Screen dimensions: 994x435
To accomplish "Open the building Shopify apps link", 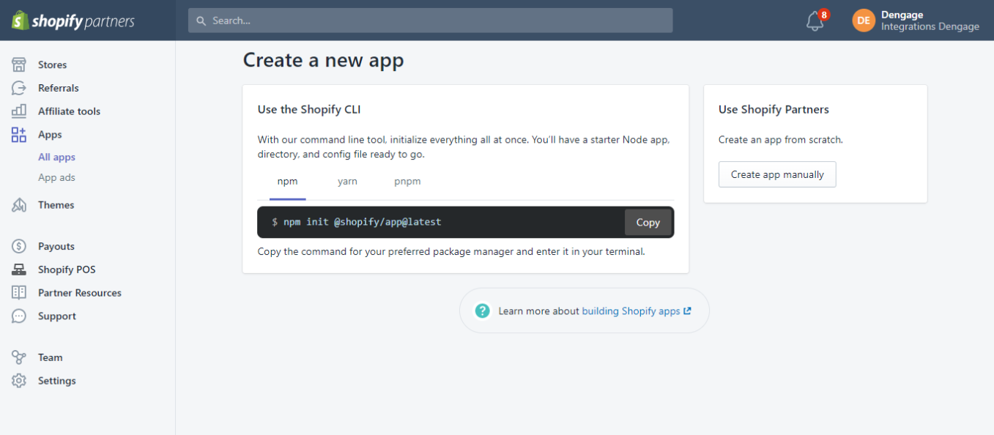I will click(631, 311).
